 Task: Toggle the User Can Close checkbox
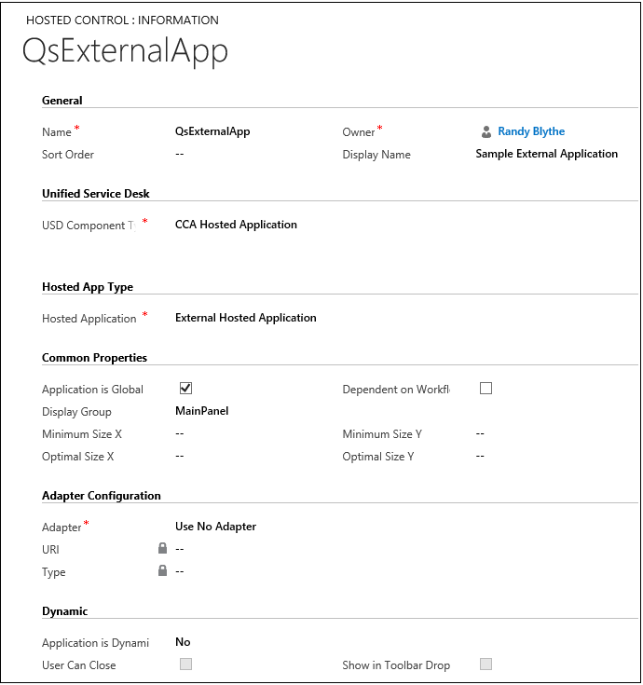[x=185, y=664]
